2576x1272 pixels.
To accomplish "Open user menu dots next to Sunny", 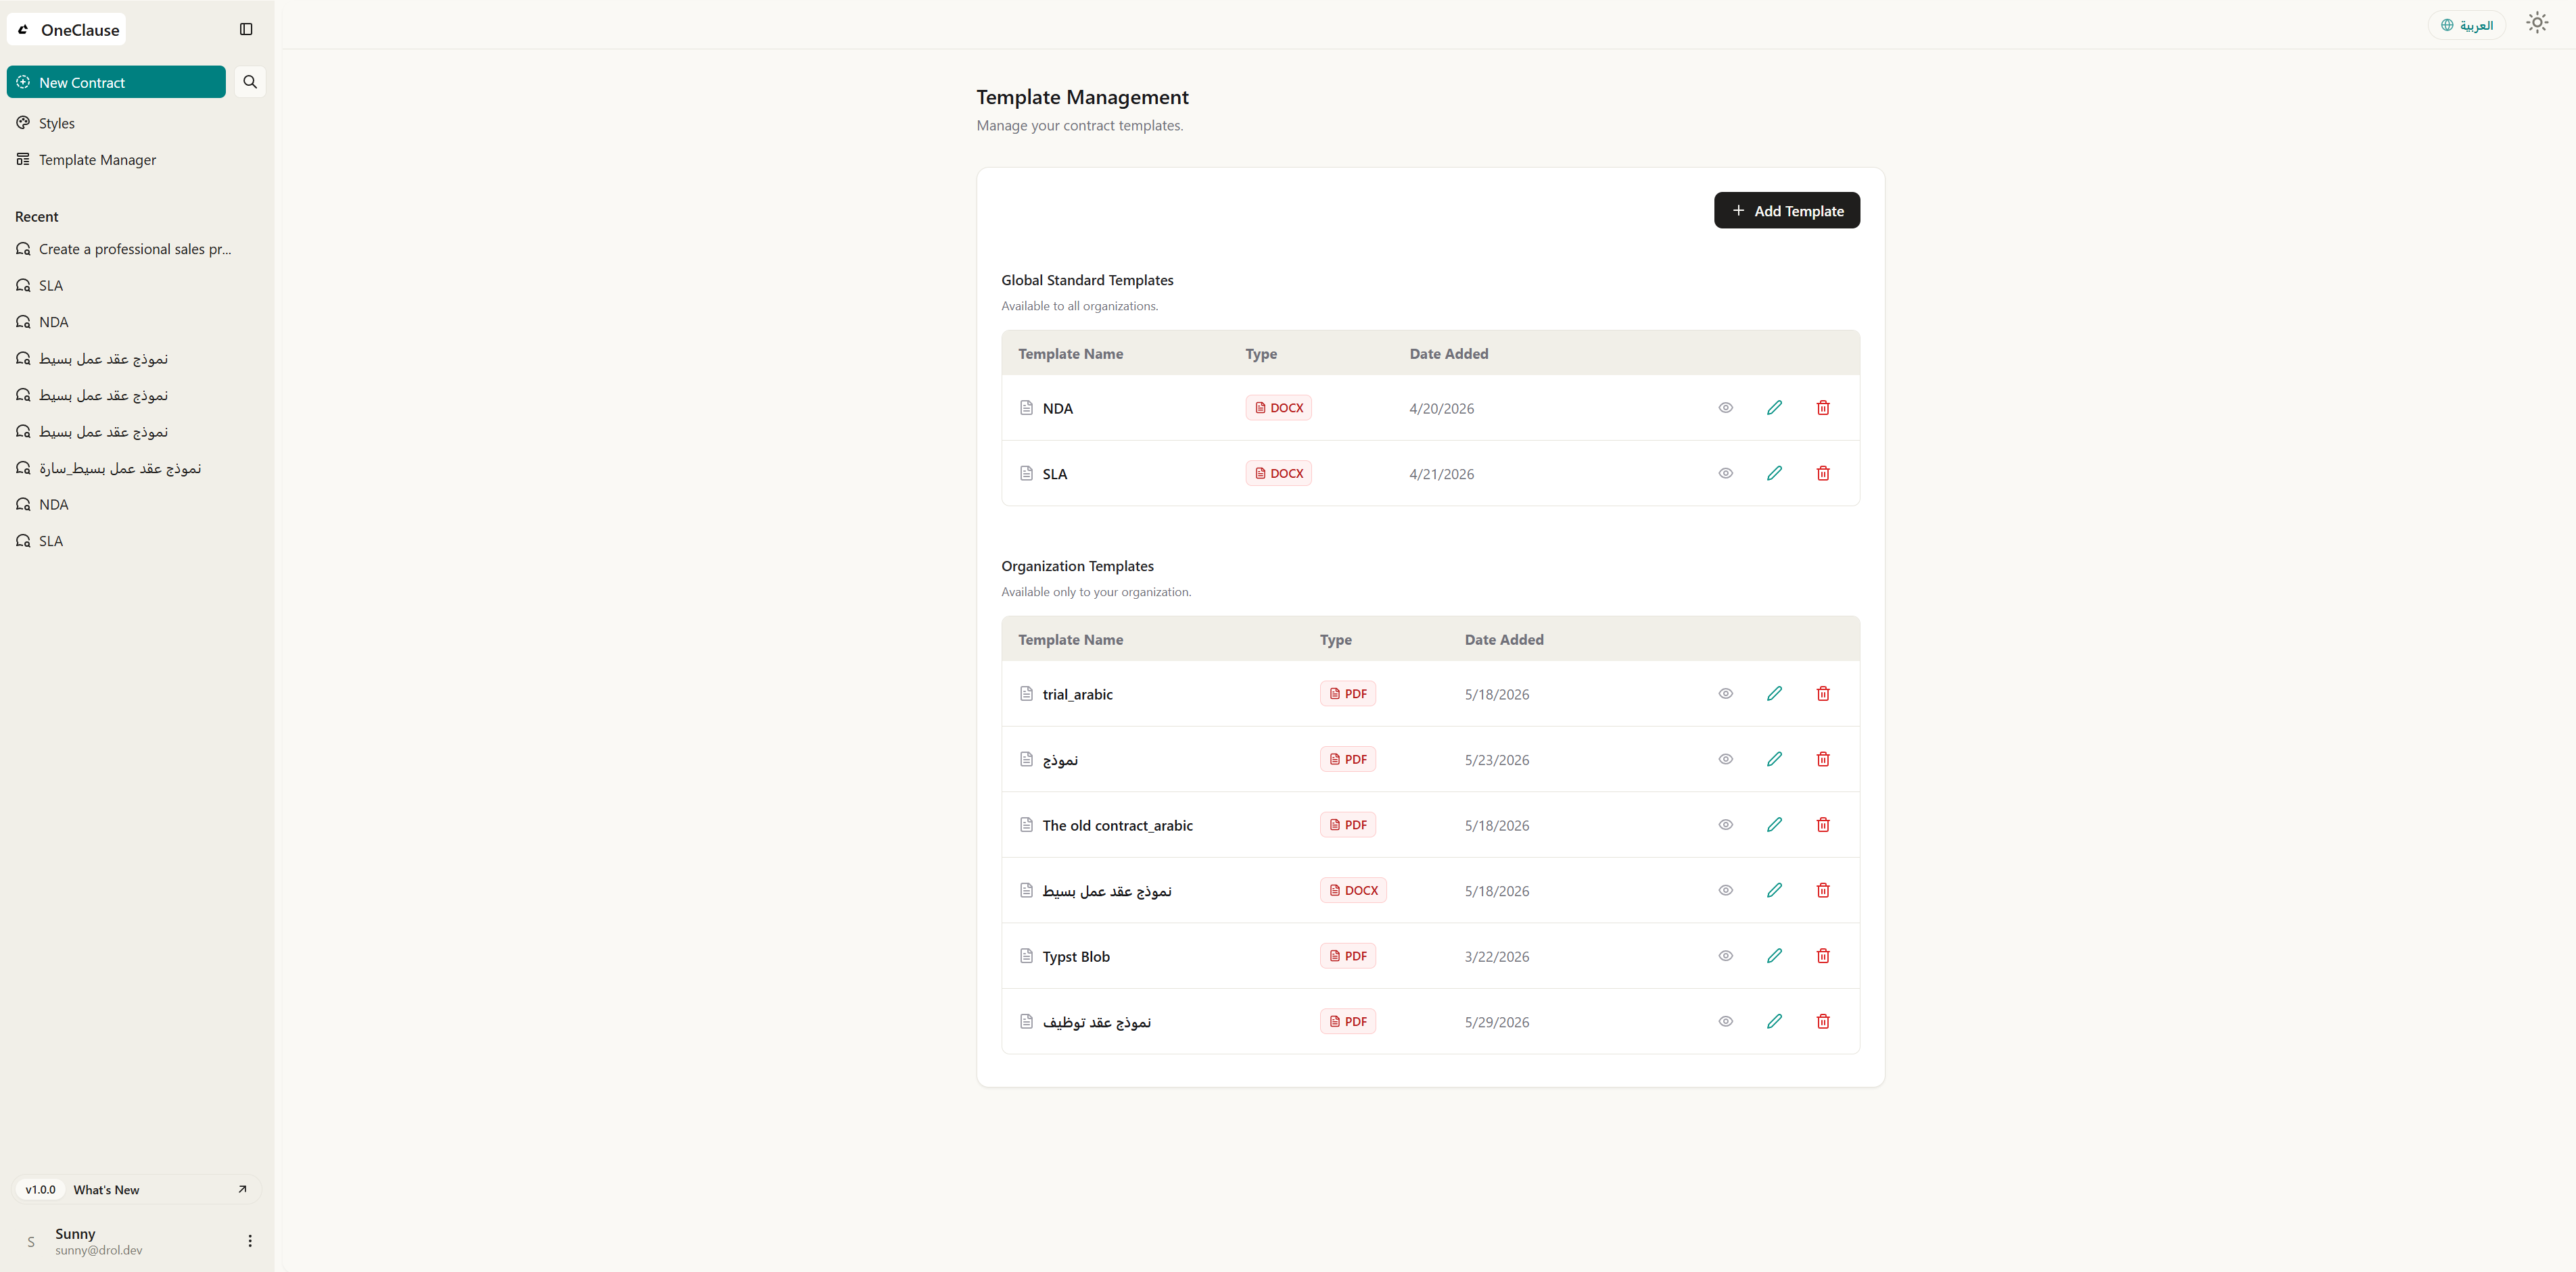I will (x=250, y=1241).
